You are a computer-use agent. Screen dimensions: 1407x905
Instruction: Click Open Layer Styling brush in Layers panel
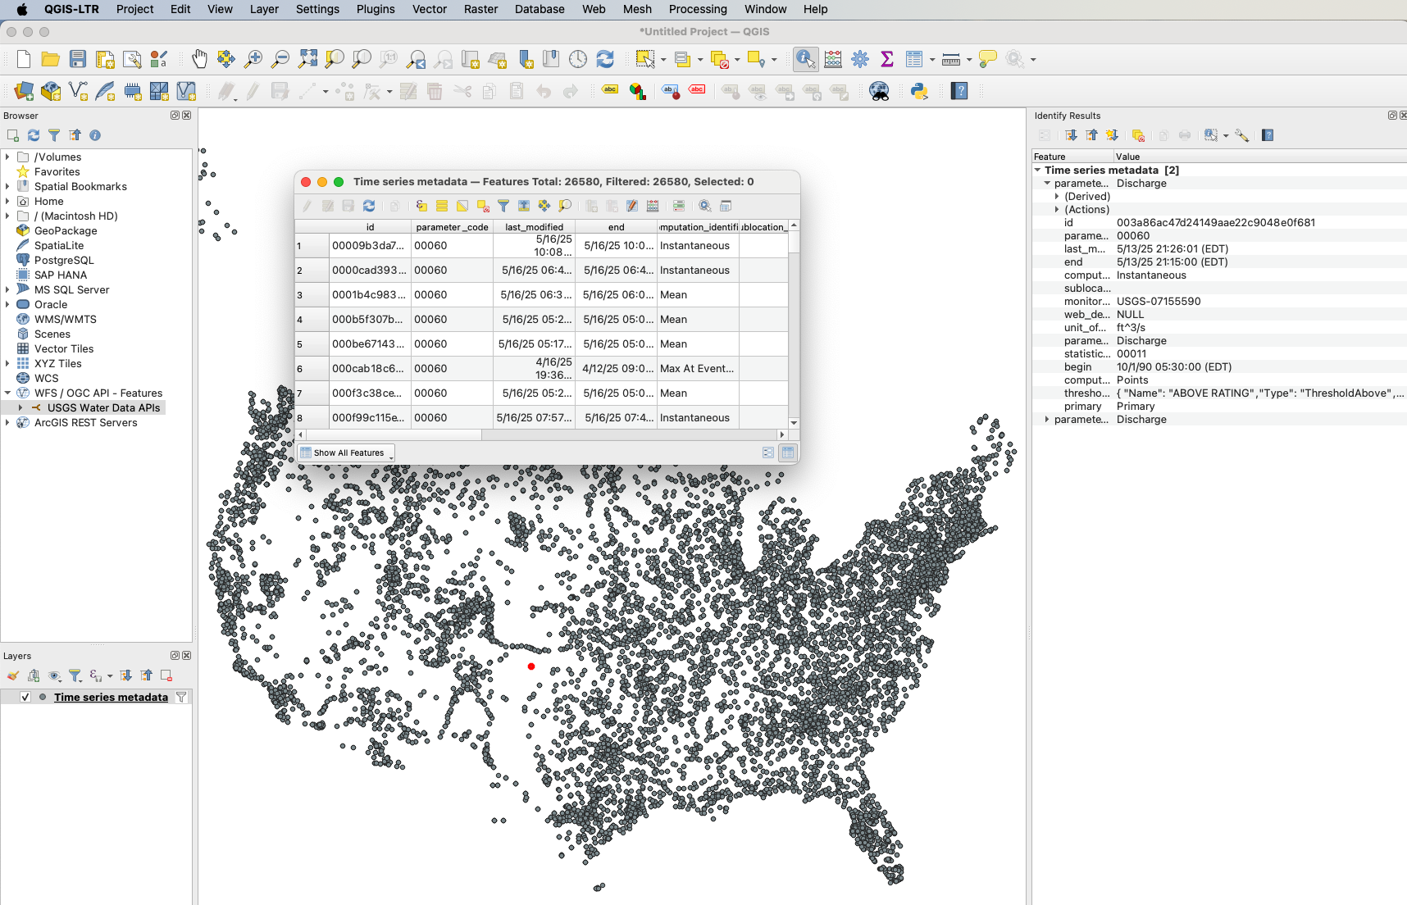pos(12,675)
